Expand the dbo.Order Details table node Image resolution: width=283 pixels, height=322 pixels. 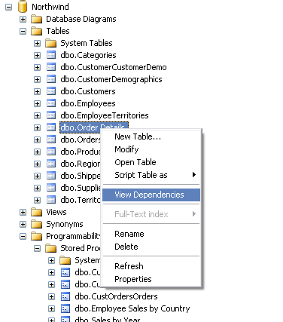tap(37, 127)
